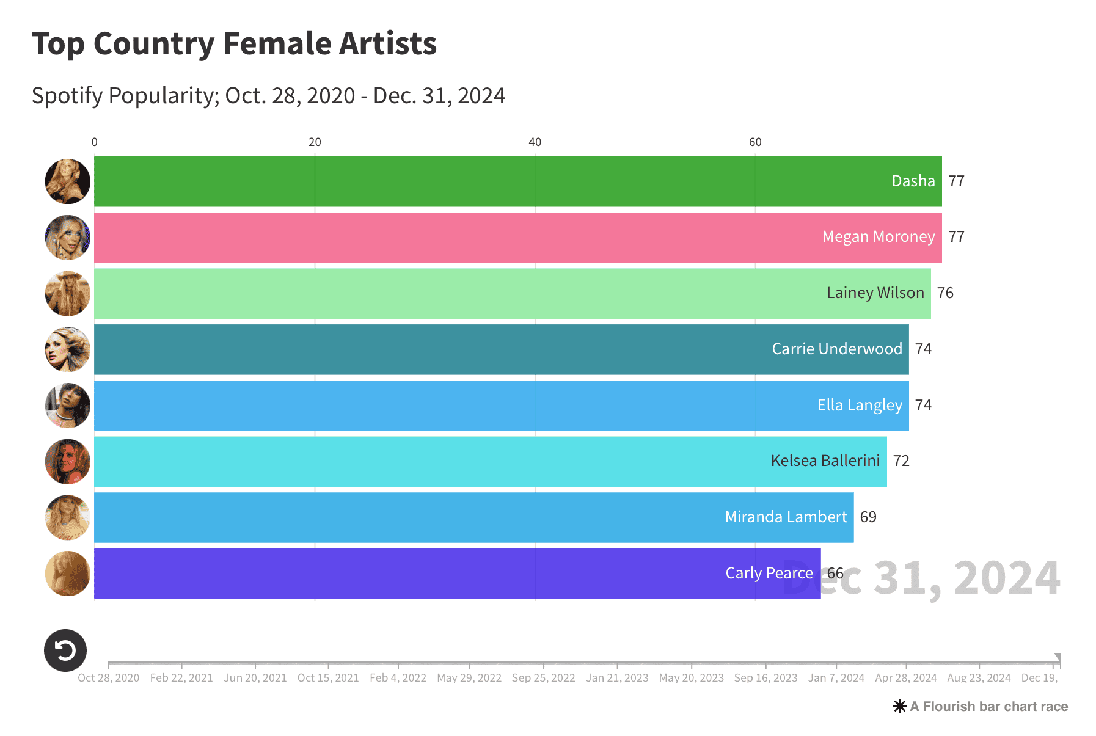Image resolution: width=1096 pixels, height=736 pixels.
Task: Jump to Oct 28, 2020 on timeline
Action: click(x=108, y=677)
